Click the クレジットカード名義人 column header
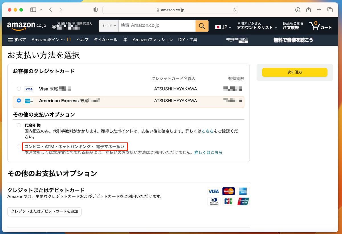342x234 pixels. pyautogui.click(x=174, y=78)
